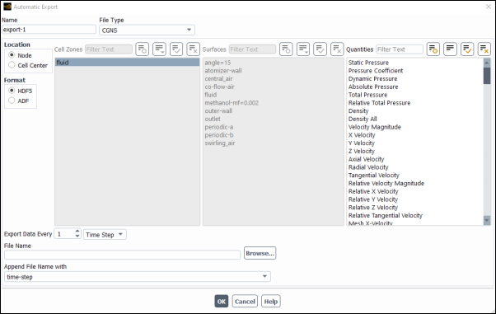Viewport: 496px width, 314px height.
Task: Click the swirling_air surface entry
Action: (220, 143)
